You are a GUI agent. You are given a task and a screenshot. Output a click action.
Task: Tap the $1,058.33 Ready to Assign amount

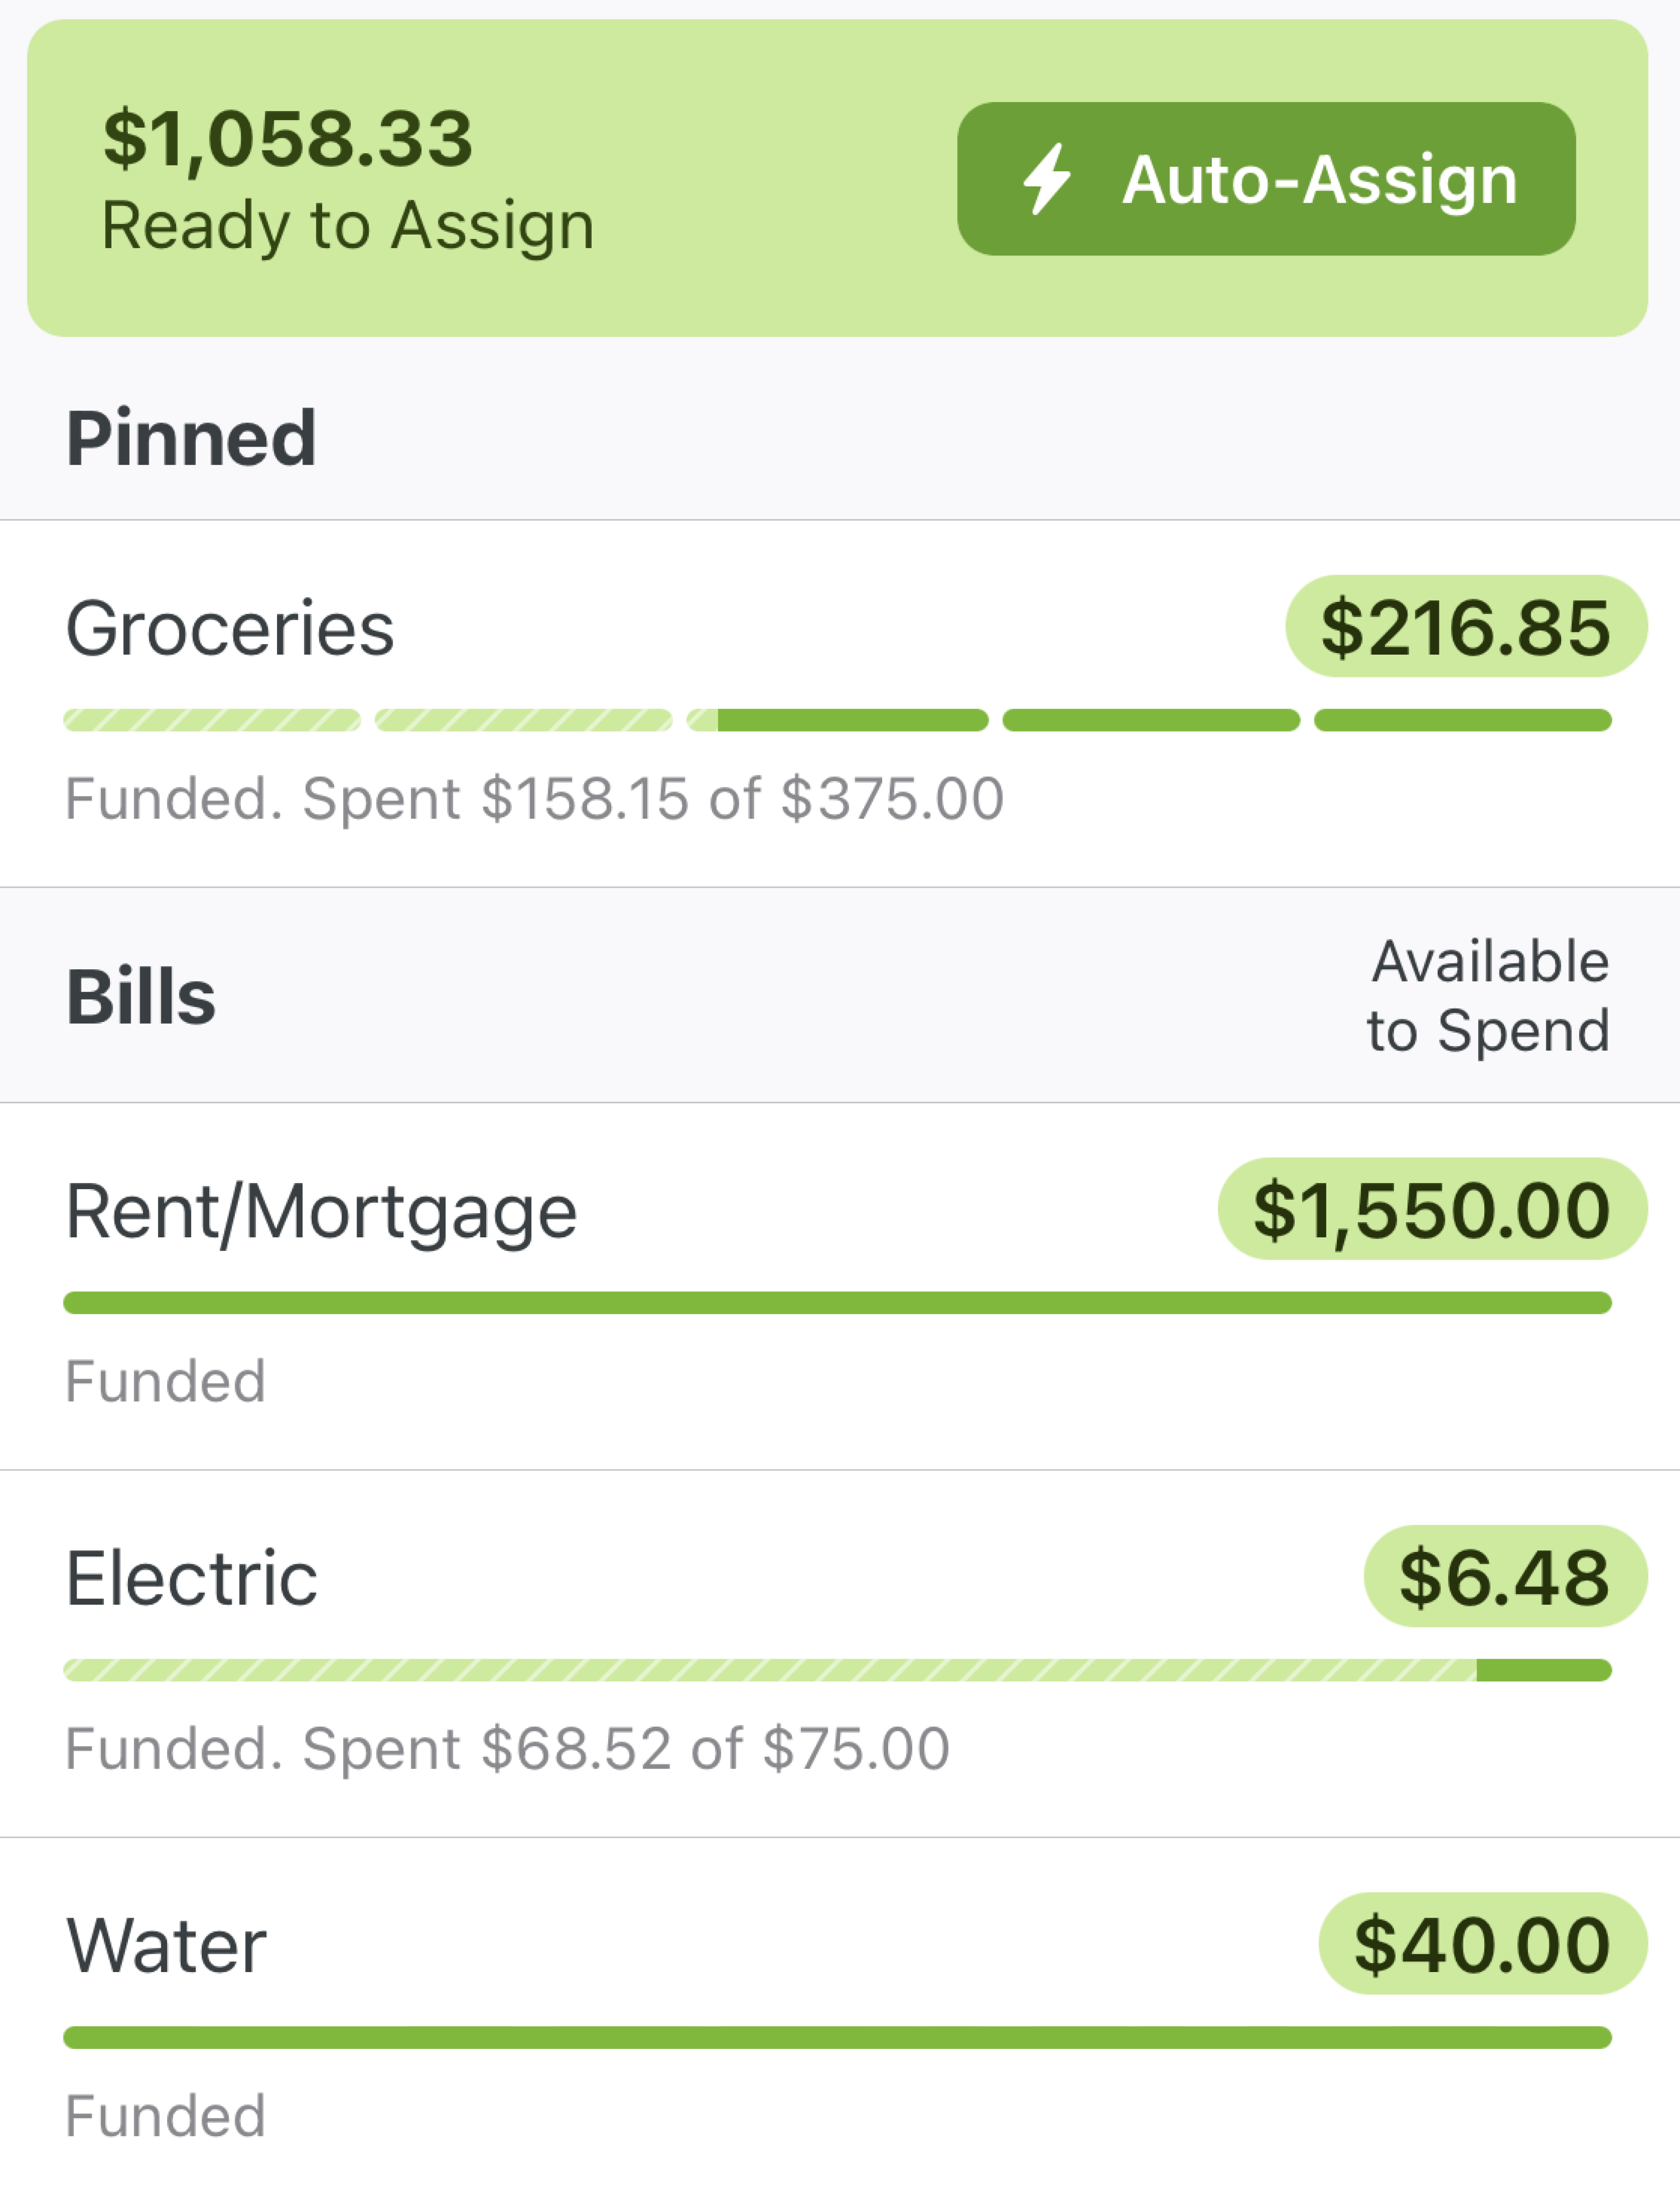click(x=287, y=138)
